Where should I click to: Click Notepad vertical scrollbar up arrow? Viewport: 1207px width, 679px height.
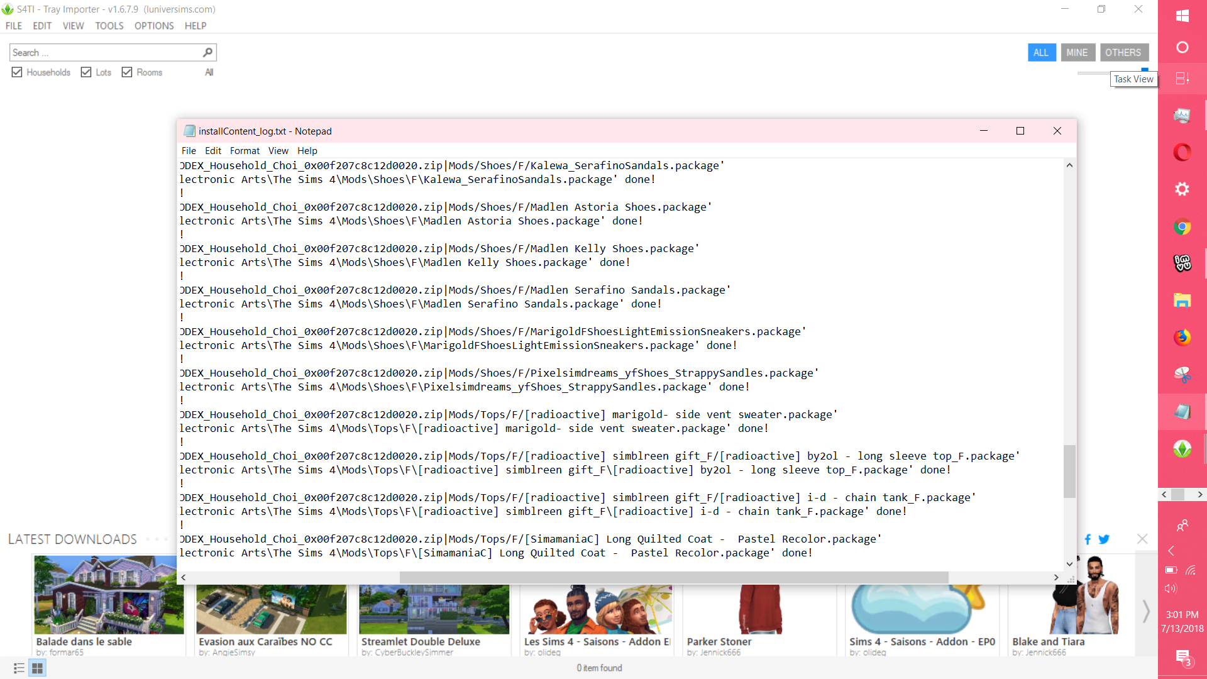[1069, 165]
